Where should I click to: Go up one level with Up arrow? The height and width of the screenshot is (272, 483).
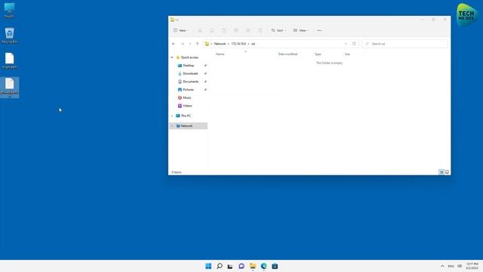click(x=197, y=44)
